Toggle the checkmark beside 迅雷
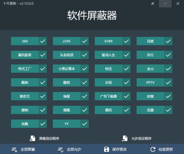 click(x=168, y=110)
